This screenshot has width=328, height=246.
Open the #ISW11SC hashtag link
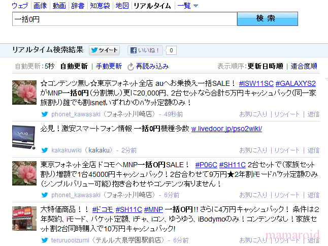[255, 83]
